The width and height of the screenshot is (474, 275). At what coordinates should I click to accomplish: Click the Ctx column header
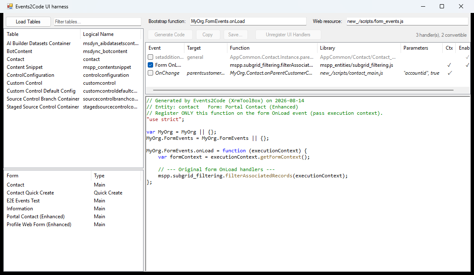pos(449,48)
